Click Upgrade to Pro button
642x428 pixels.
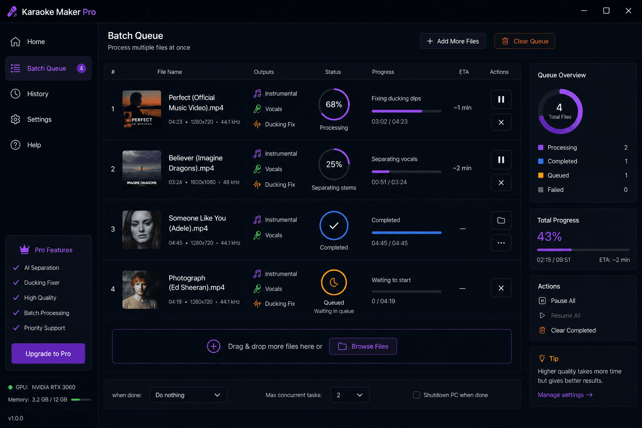click(48, 354)
